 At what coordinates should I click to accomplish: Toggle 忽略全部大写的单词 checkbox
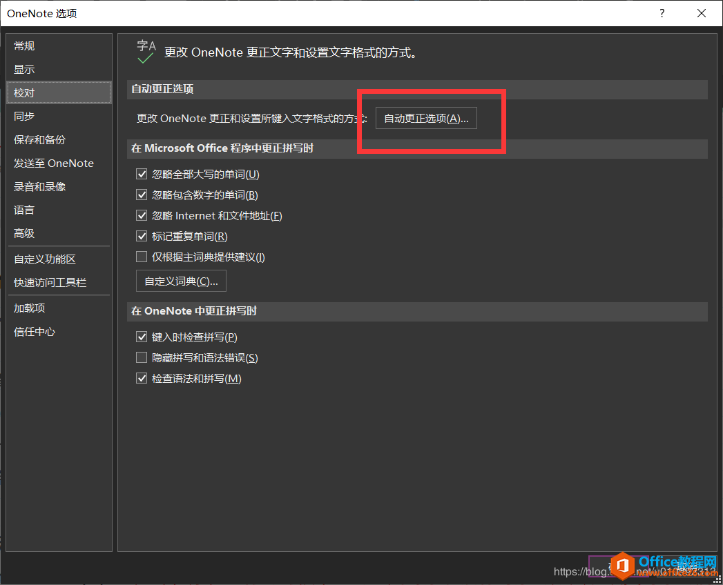coord(142,174)
